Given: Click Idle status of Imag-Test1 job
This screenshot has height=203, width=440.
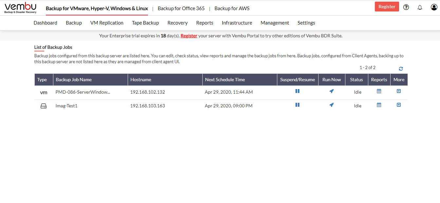Looking at the screenshot, I should coord(357,106).
